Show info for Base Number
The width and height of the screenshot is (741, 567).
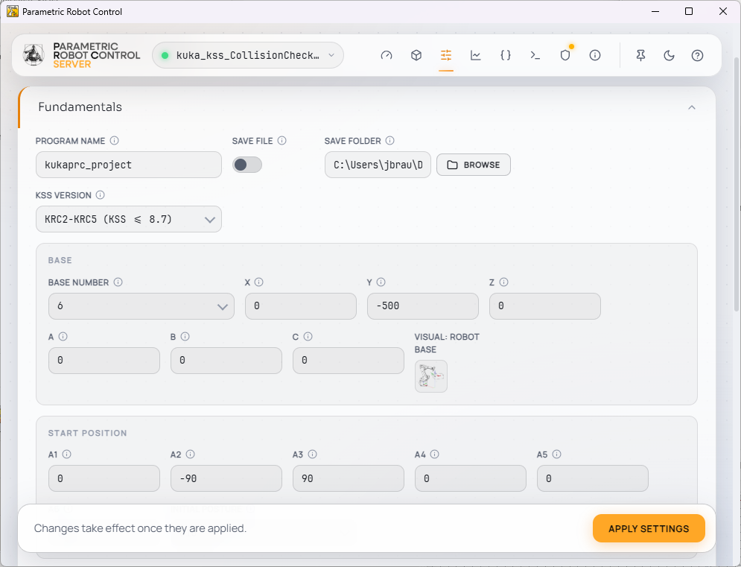click(118, 282)
